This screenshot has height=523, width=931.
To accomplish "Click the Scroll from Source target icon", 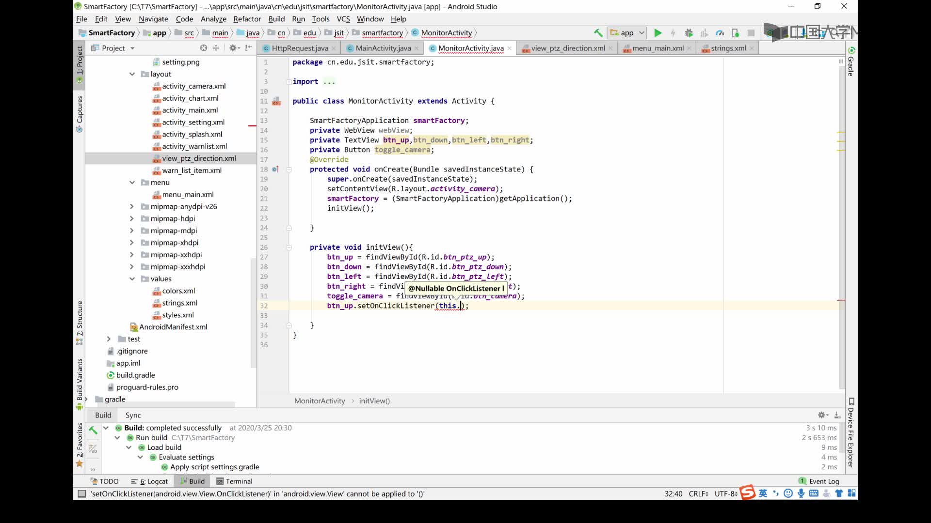I will click(204, 48).
